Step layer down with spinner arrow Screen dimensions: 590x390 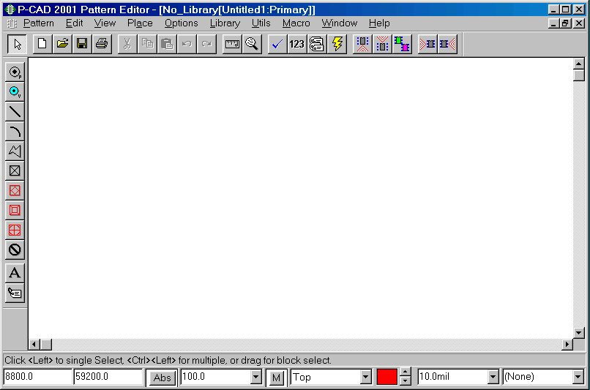405,381
